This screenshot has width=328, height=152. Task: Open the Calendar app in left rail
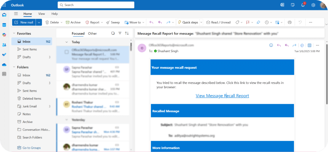click(4, 25)
